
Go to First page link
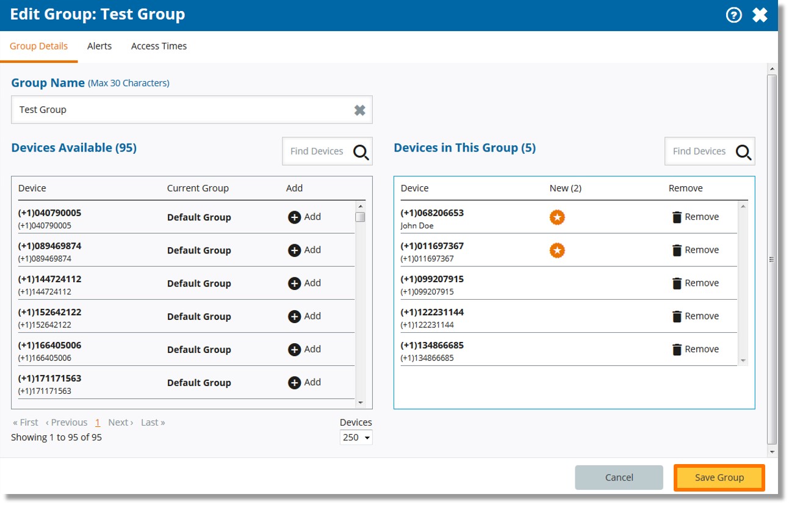[25, 423]
